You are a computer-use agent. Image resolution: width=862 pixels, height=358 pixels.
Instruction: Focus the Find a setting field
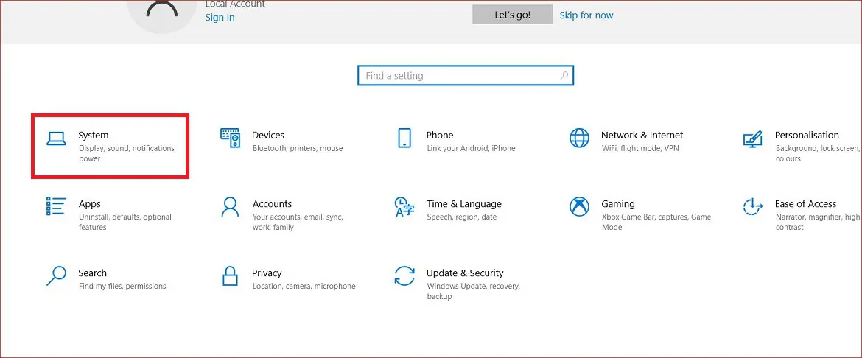point(465,76)
